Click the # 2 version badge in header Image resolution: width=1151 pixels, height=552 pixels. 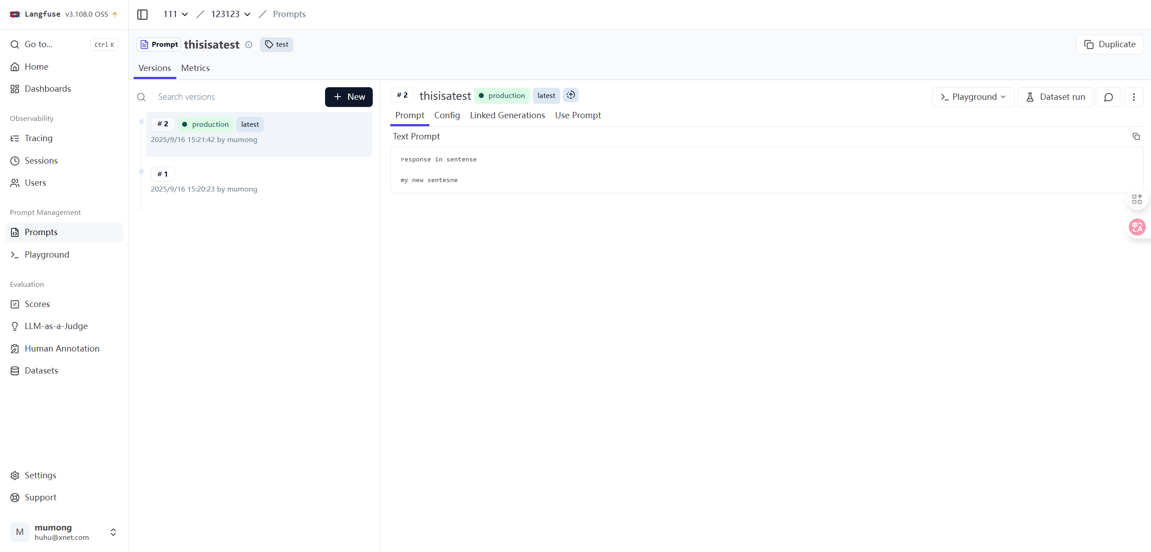pyautogui.click(x=402, y=95)
